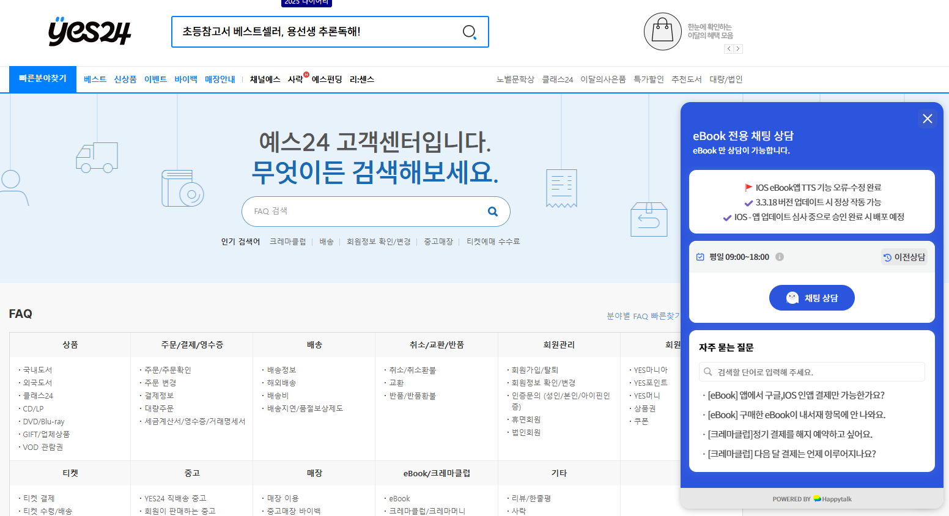Open chat FAQ about eBook 내서재 항목
The image size is (949, 516).
tap(797, 415)
